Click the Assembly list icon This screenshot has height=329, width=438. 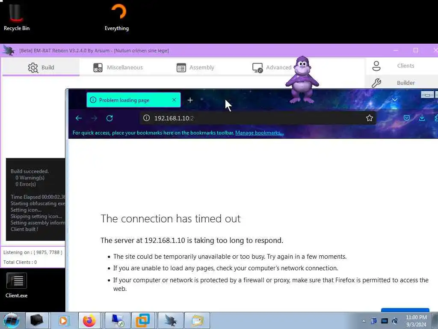tap(181, 68)
